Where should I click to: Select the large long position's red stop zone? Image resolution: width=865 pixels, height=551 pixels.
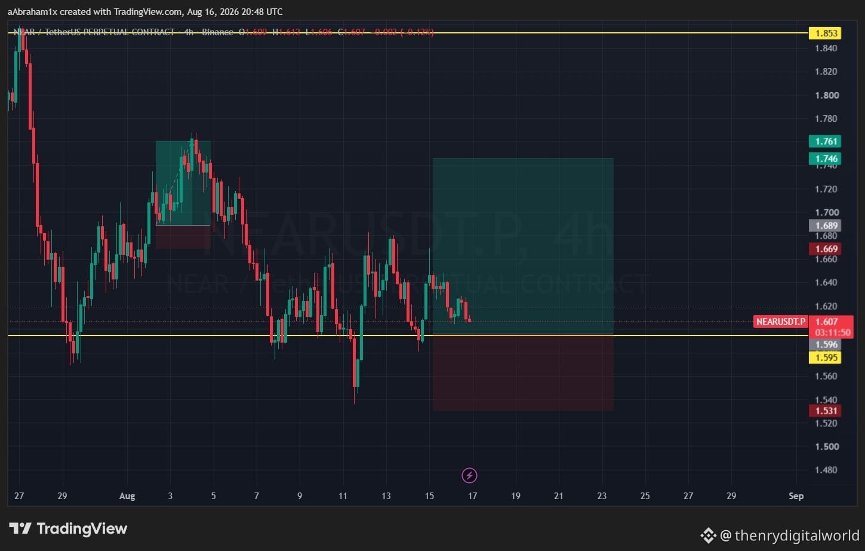pos(523,373)
